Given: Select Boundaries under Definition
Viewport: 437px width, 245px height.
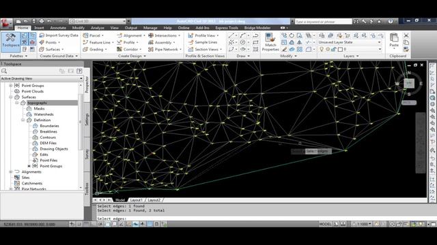Looking at the screenshot, I should [x=49, y=126].
